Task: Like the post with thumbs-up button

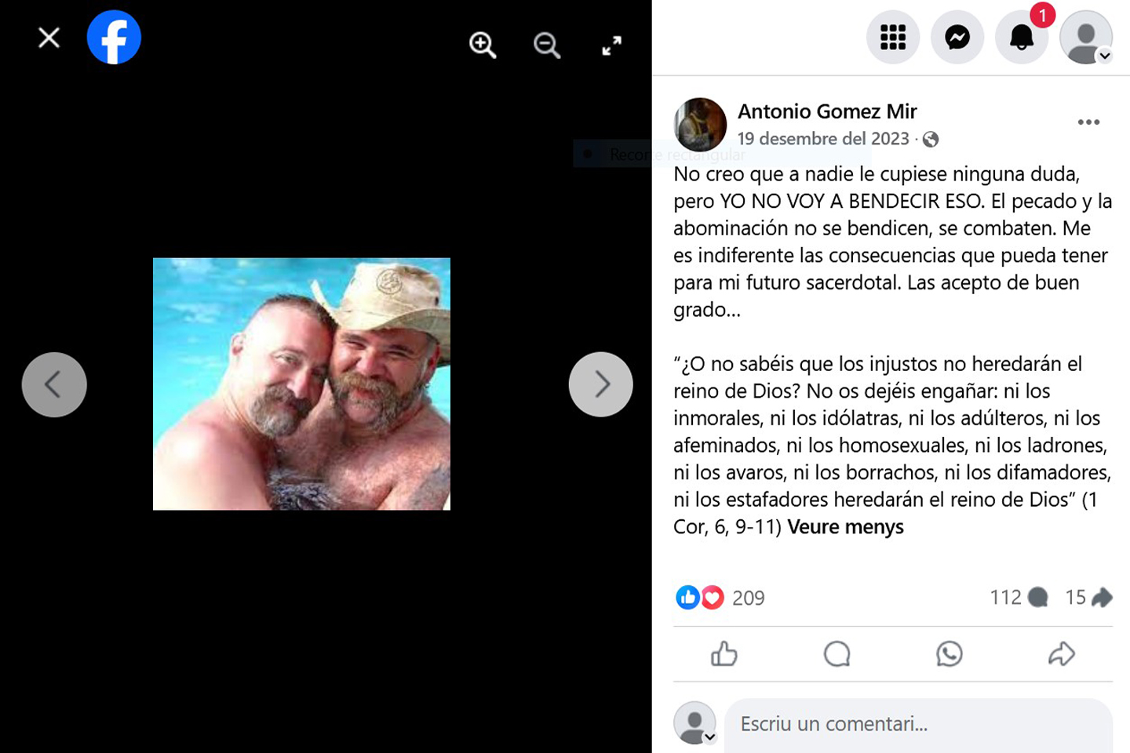Action: [x=724, y=654]
